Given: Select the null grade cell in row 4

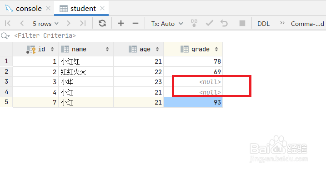Looking at the screenshot, I should click(193, 92).
